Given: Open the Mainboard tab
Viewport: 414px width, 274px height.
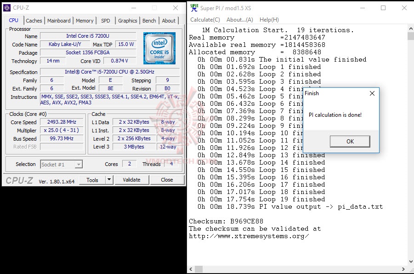Looking at the screenshot, I should click(59, 21).
